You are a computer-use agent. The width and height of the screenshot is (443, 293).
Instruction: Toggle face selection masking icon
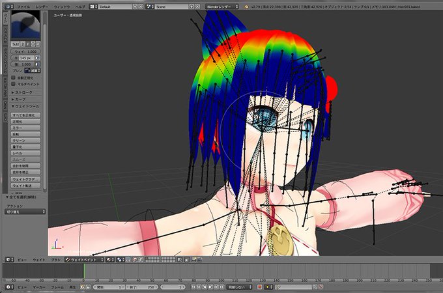click(x=135, y=260)
